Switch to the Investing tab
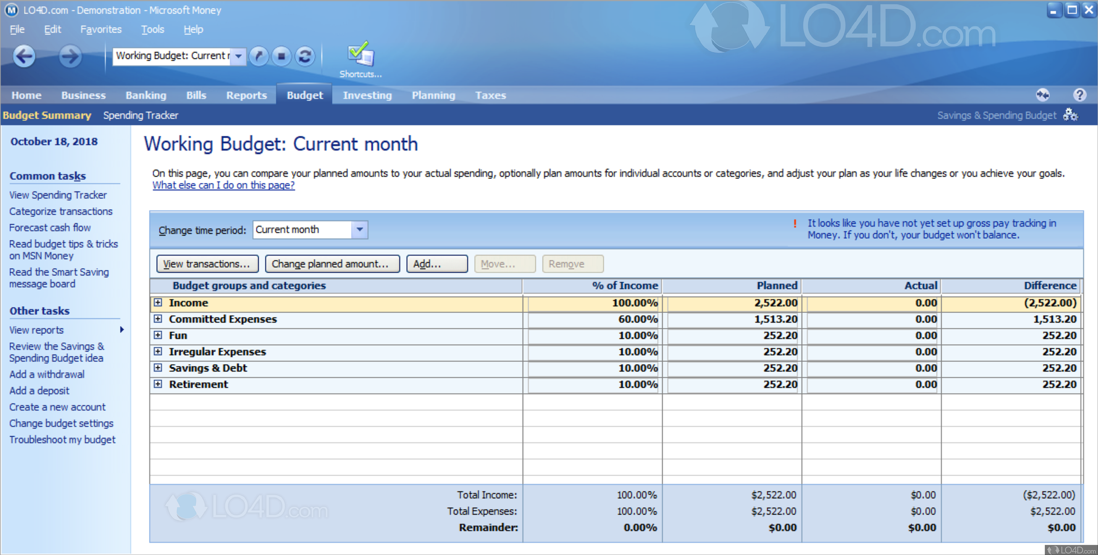This screenshot has width=1098, height=555. [x=367, y=95]
